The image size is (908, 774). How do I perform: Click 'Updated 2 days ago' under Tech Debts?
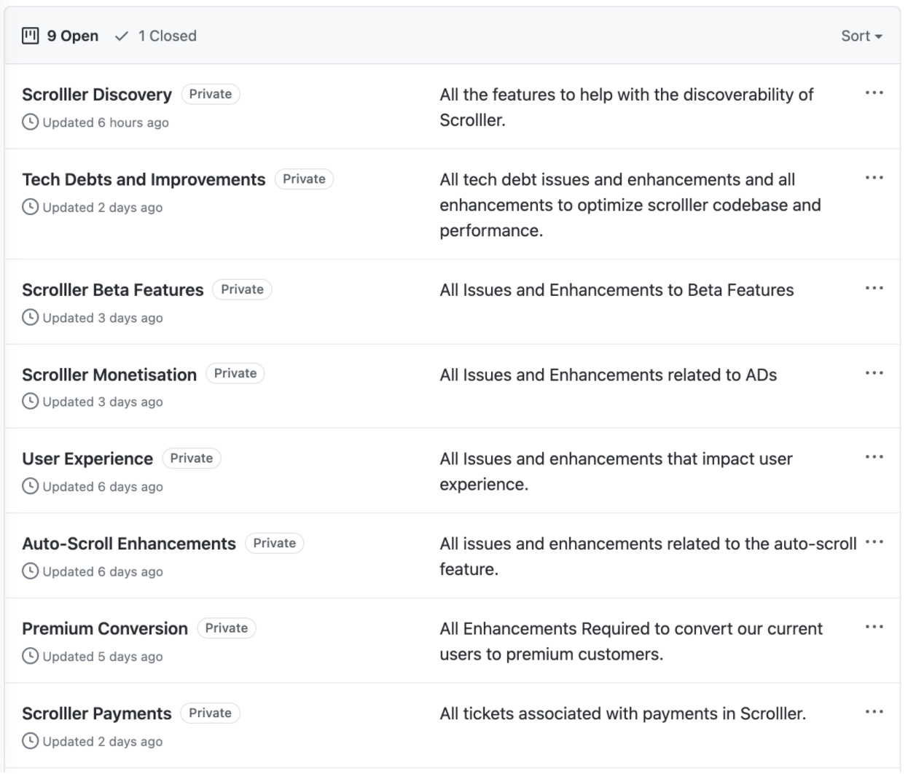coord(103,208)
